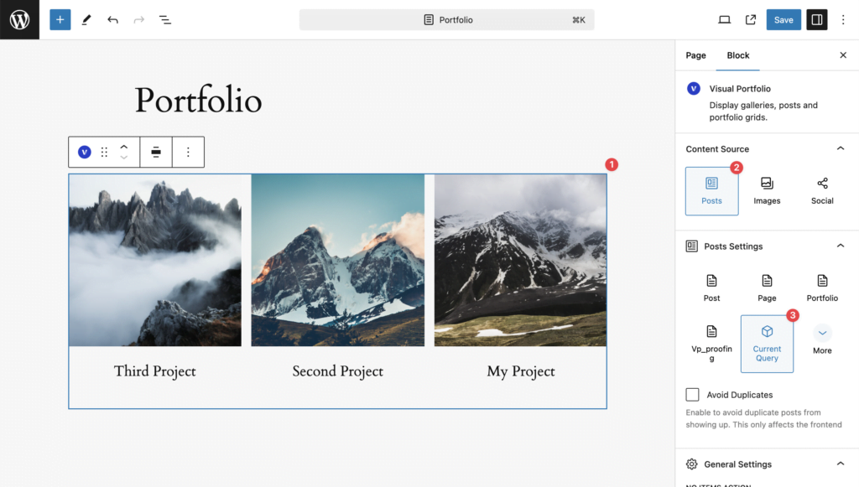Open the Document Overview list view
The height and width of the screenshot is (487, 859).
(x=165, y=20)
